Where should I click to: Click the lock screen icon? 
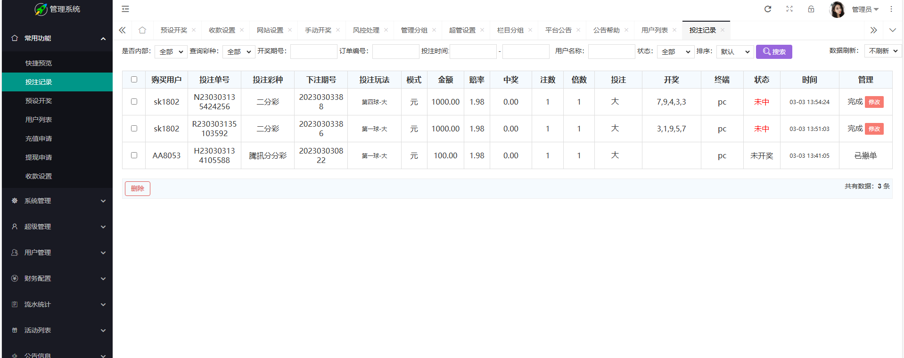(811, 9)
